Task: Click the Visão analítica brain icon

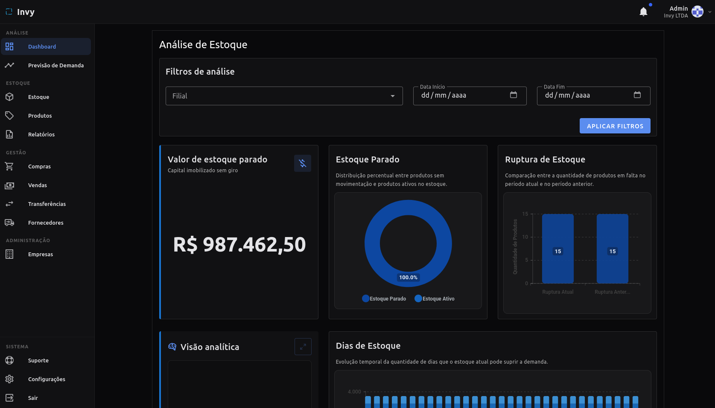Action: pos(172,347)
